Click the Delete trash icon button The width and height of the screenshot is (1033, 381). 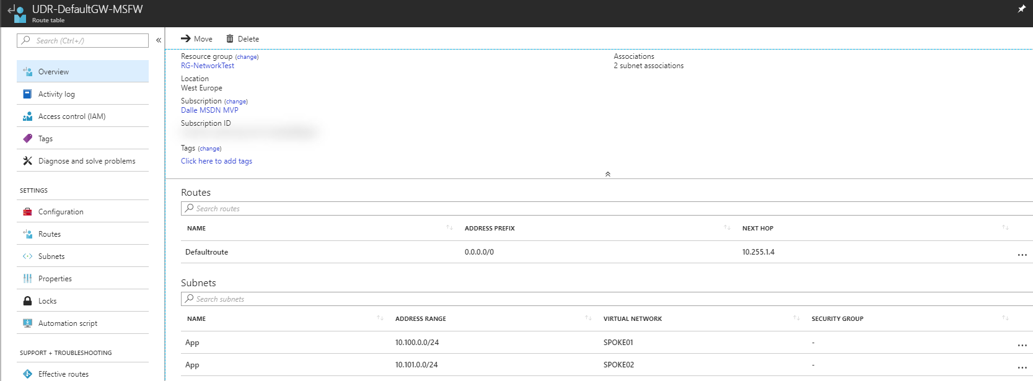230,39
